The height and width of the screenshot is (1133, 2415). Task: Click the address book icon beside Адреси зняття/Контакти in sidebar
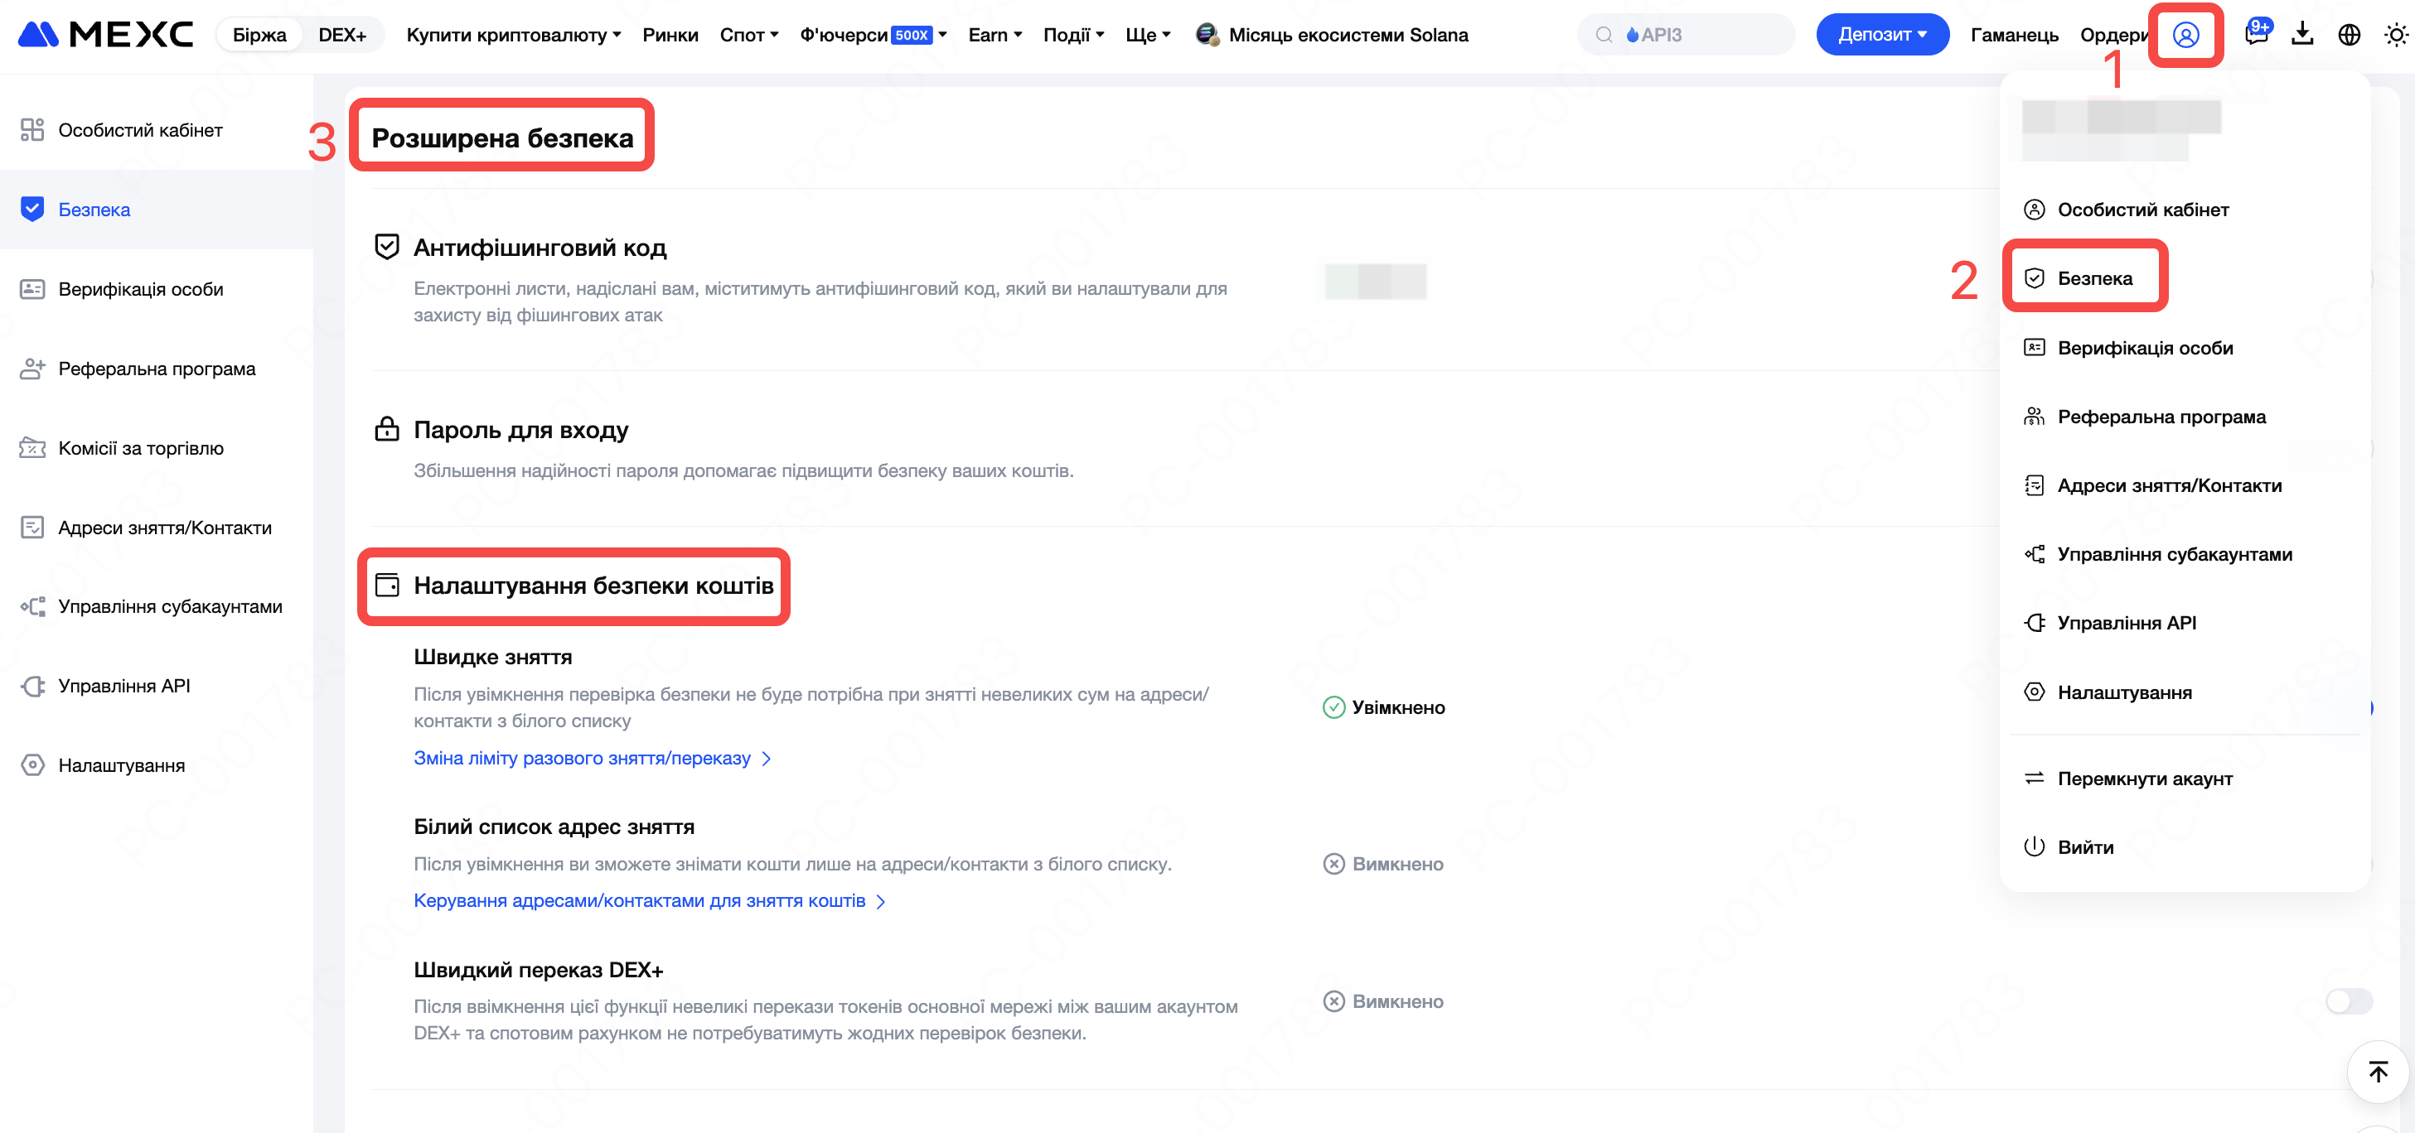pos(33,528)
